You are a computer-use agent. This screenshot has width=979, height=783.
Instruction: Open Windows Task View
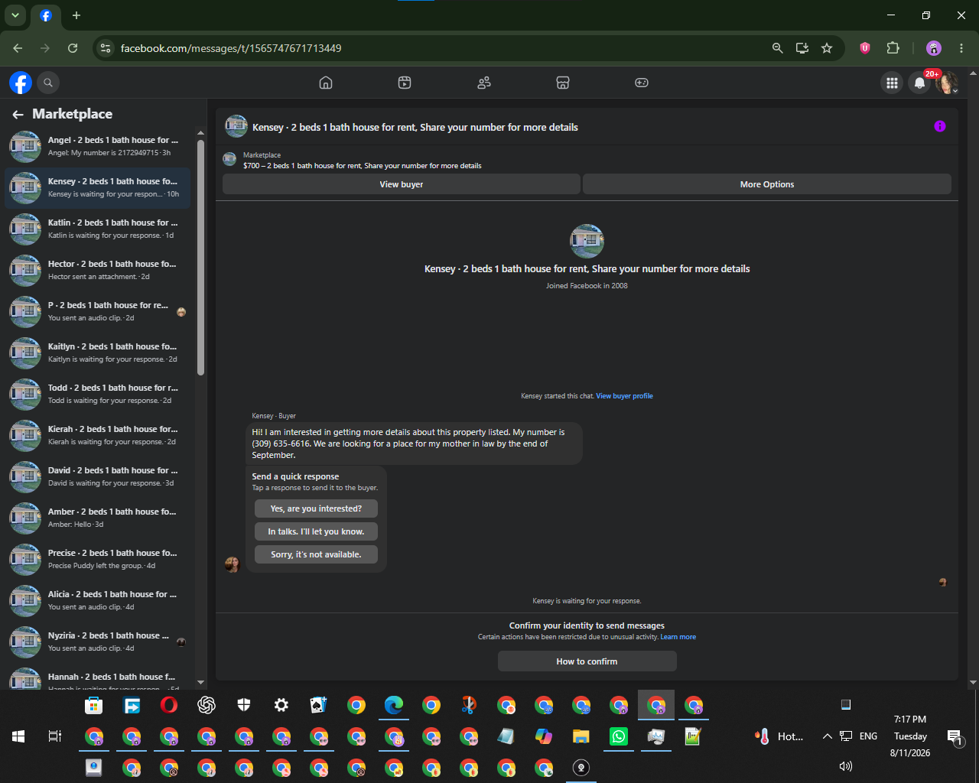(x=55, y=736)
